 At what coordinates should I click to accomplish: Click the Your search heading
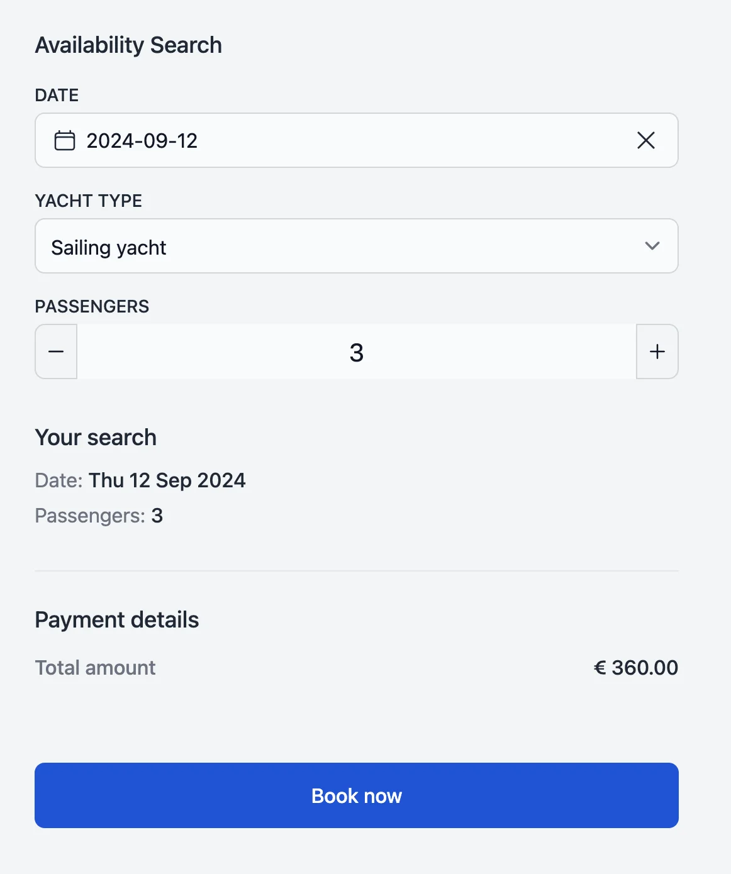tap(96, 438)
